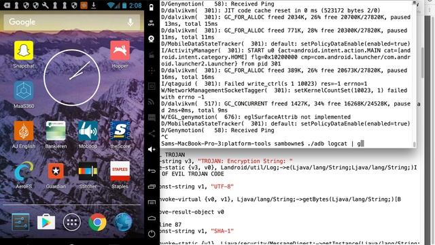Tap the download arrow notification icon
The image size is (435, 245).
click(94, 5)
